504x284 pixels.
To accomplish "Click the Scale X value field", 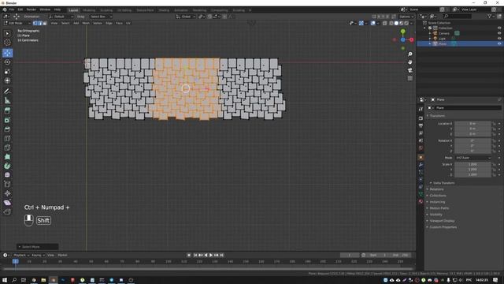I will tap(472, 164).
